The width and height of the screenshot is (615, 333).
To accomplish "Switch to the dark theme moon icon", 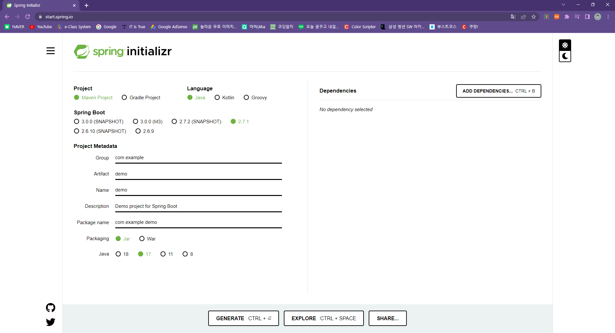I will coord(565,56).
